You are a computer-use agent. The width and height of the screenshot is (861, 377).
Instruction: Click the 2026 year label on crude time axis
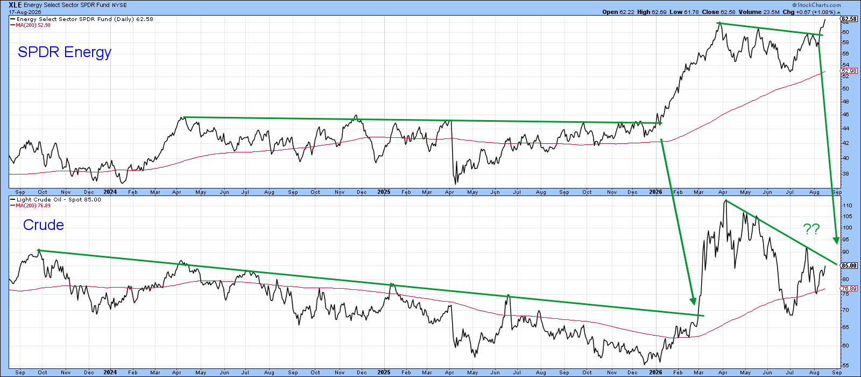[655, 372]
